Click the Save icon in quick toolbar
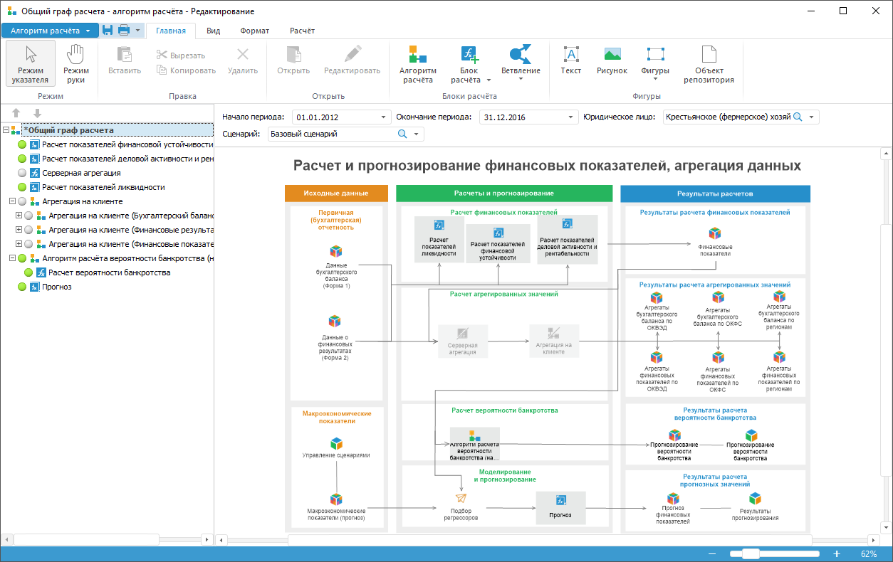 tap(108, 31)
